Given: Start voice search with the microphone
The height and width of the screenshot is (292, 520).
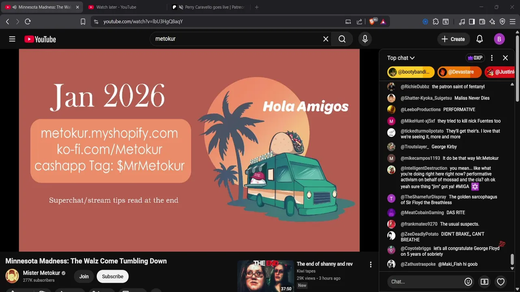Looking at the screenshot, I should (365, 39).
